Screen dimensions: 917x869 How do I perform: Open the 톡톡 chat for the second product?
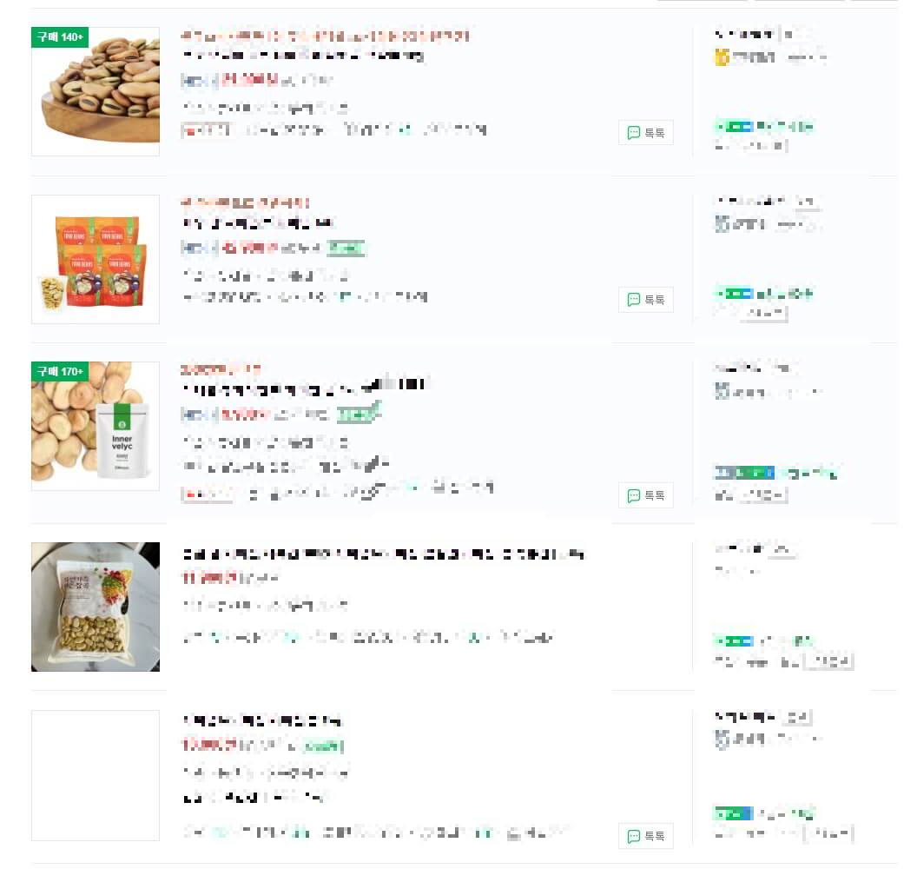[x=646, y=300]
